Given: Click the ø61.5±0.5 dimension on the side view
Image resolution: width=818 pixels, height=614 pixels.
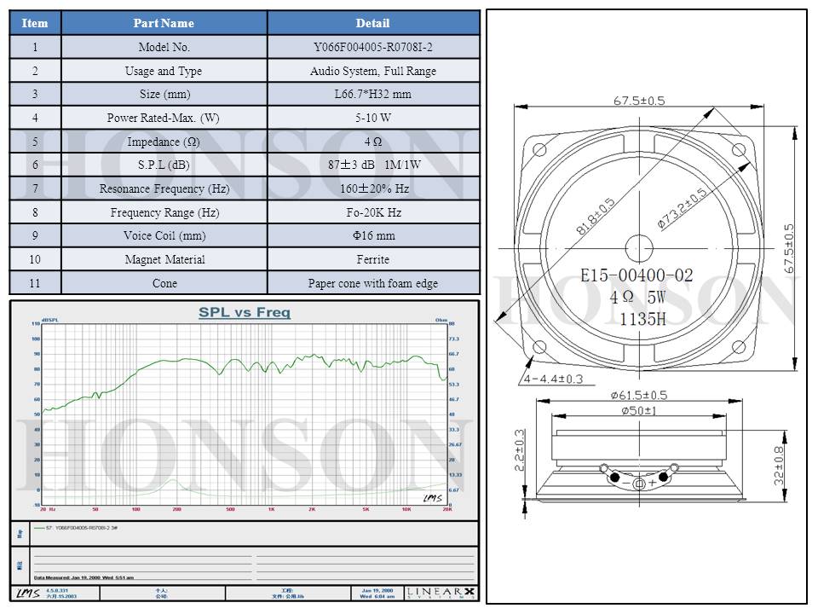Looking at the screenshot, I should pyautogui.click(x=639, y=395).
